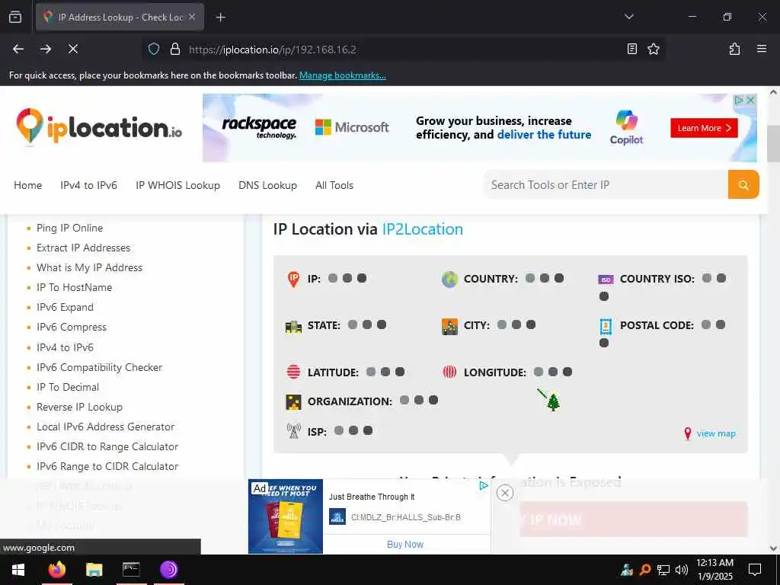The width and height of the screenshot is (780, 585).
Task: Go forward with the arrow button
Action: pos(46,49)
